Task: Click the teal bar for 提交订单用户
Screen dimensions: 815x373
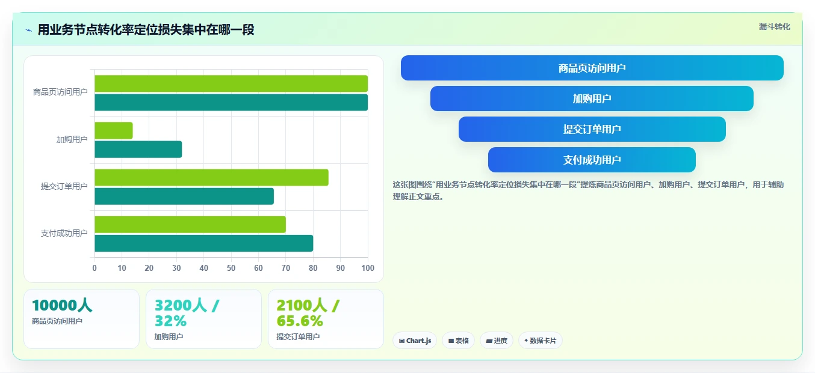Action: (x=184, y=196)
